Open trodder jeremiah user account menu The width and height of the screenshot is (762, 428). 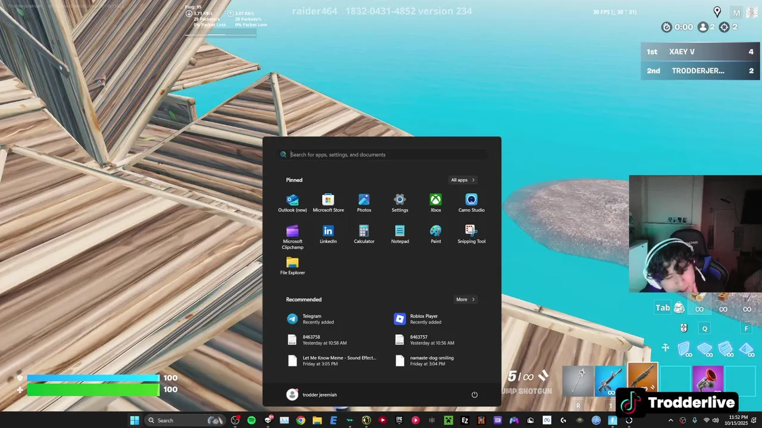311,395
